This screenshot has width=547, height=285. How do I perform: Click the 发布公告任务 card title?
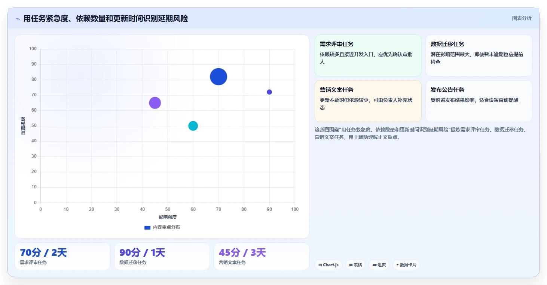tap(447, 90)
